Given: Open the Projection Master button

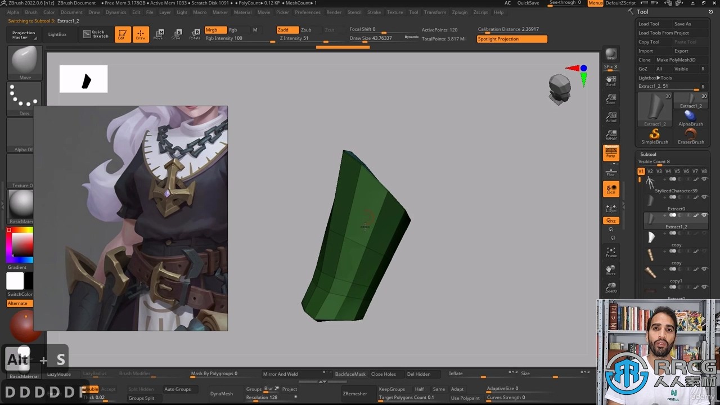Looking at the screenshot, I should click(24, 35).
